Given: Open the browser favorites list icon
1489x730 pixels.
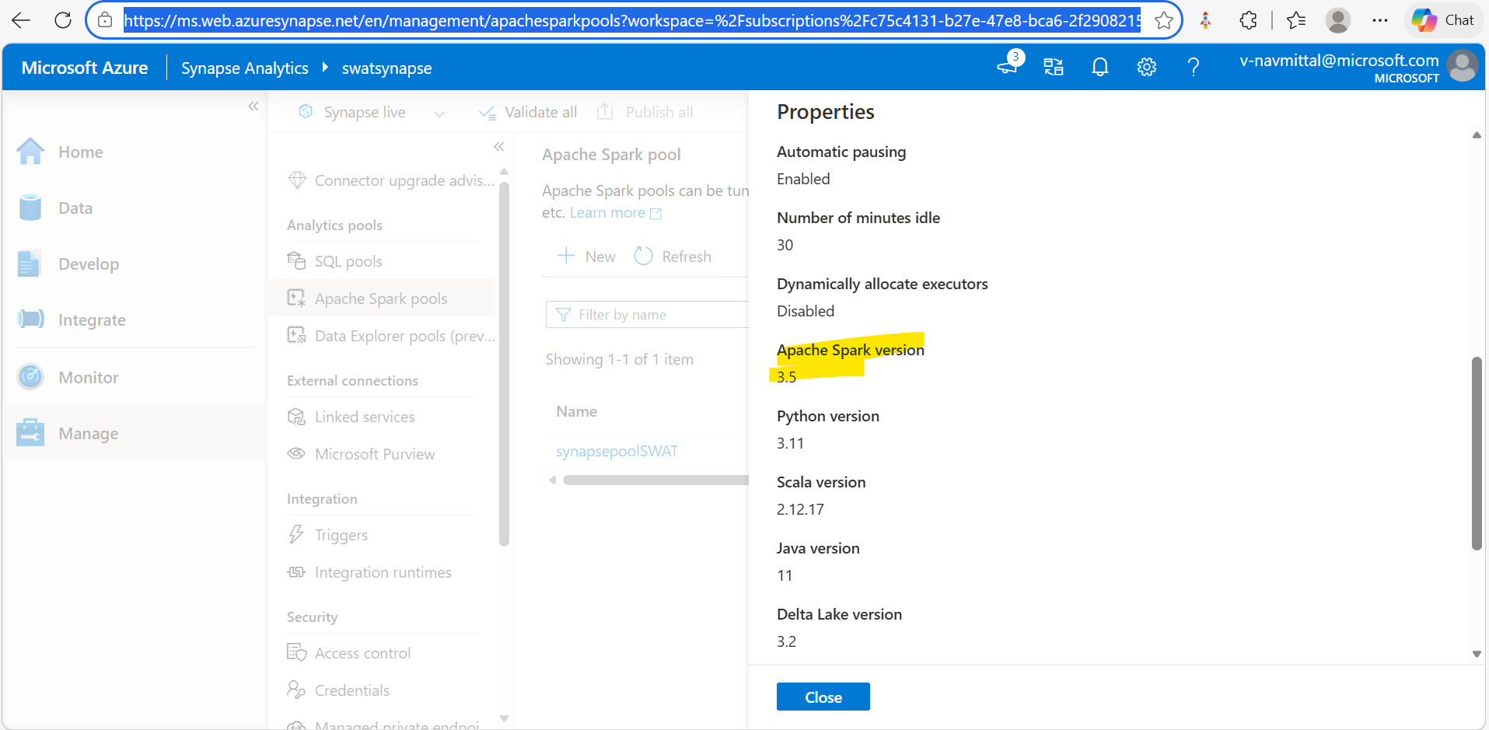Looking at the screenshot, I should [x=1296, y=20].
